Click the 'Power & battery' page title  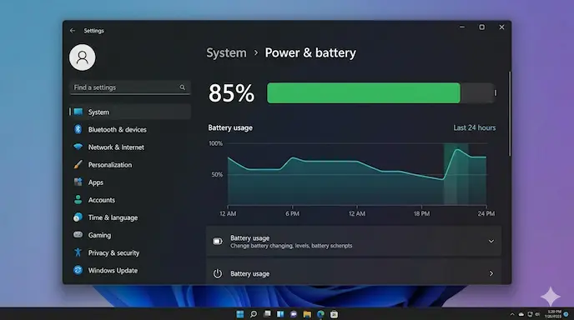(x=310, y=53)
